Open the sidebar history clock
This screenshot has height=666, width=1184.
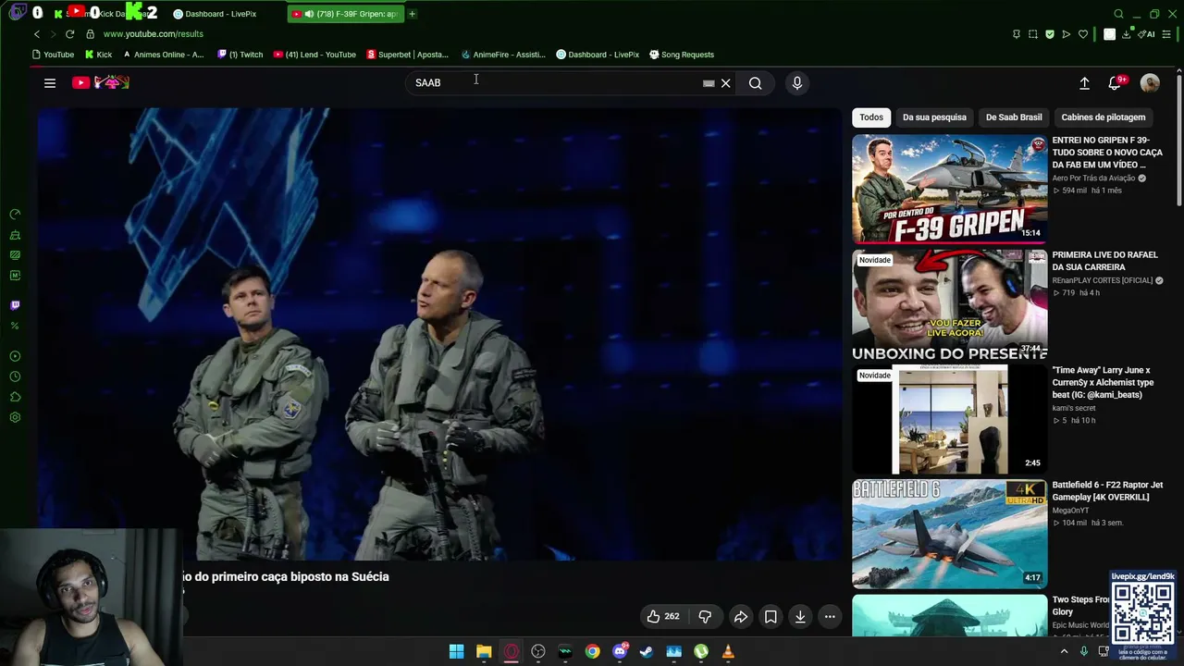(15, 376)
